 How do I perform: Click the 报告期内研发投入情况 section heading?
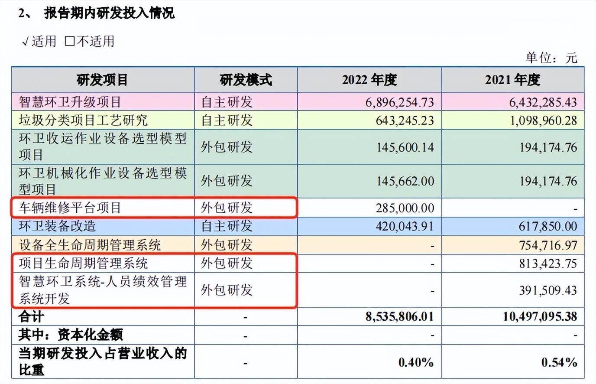click(109, 13)
